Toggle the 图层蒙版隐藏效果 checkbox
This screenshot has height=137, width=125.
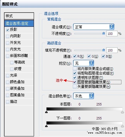point(75,82)
